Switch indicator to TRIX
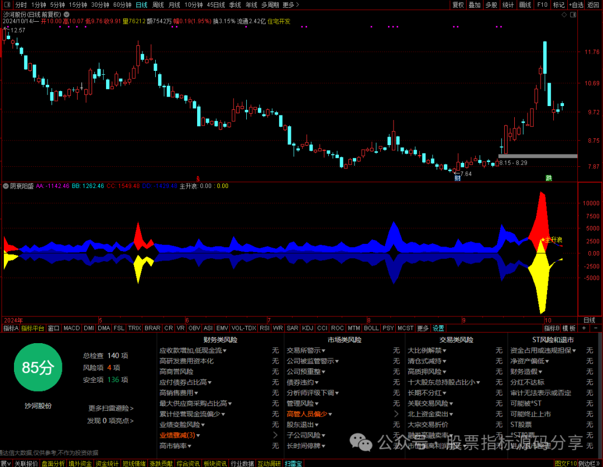Viewport: 603px width, 467px height. click(134, 328)
